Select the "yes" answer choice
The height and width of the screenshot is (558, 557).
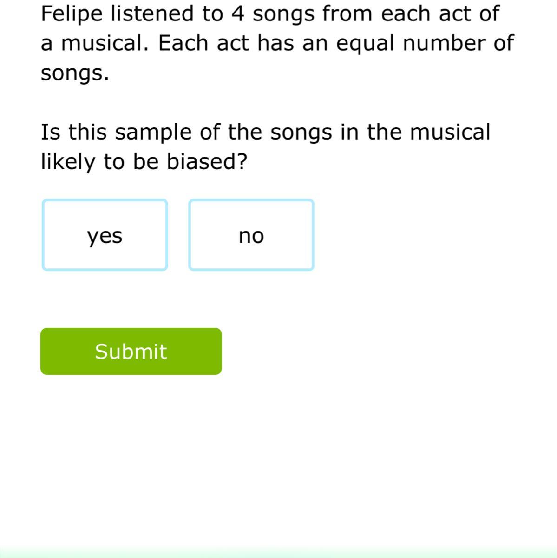coord(105,235)
